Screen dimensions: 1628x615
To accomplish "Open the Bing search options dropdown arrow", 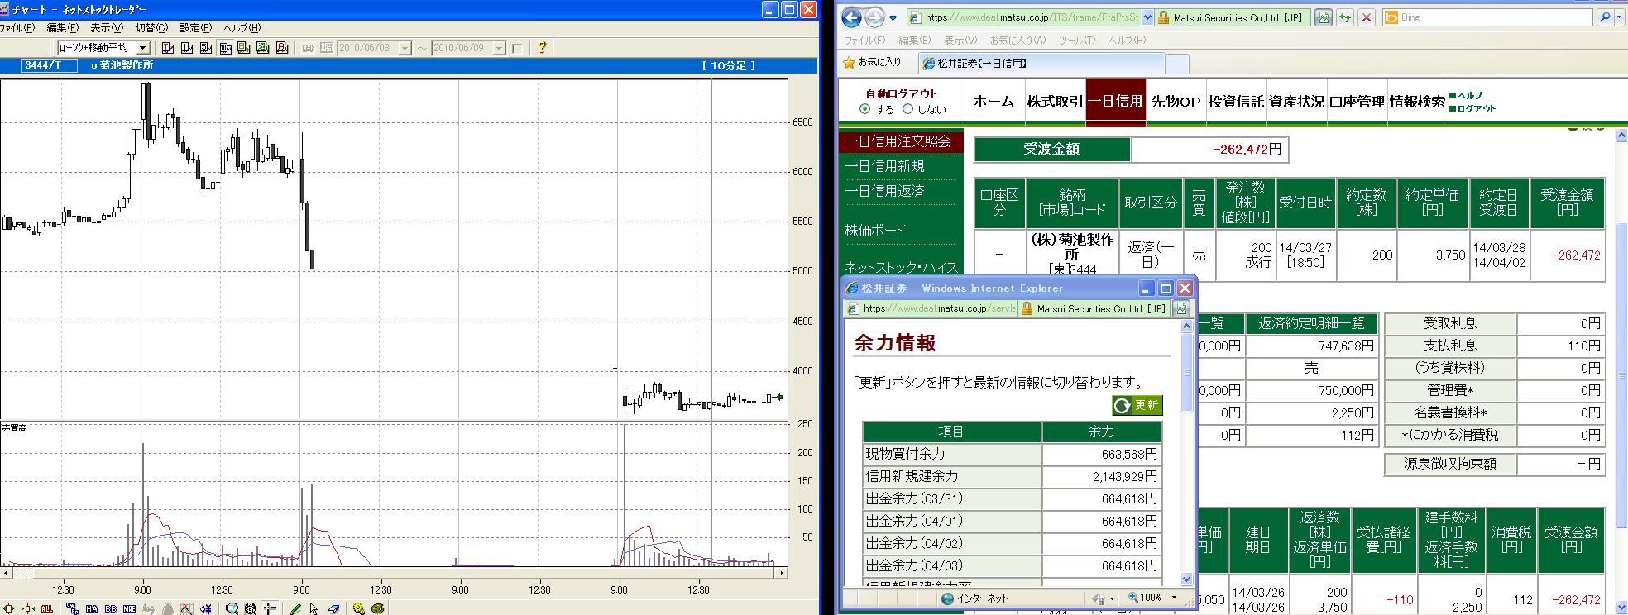I will pyautogui.click(x=1621, y=17).
